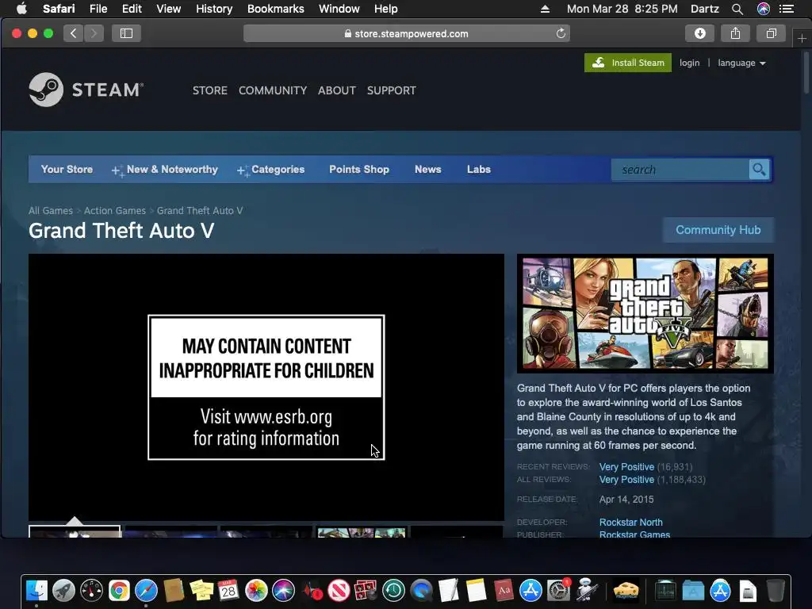Open QuickTime Player from the Dock
Screen dimensions: 812x609
(x=421, y=590)
